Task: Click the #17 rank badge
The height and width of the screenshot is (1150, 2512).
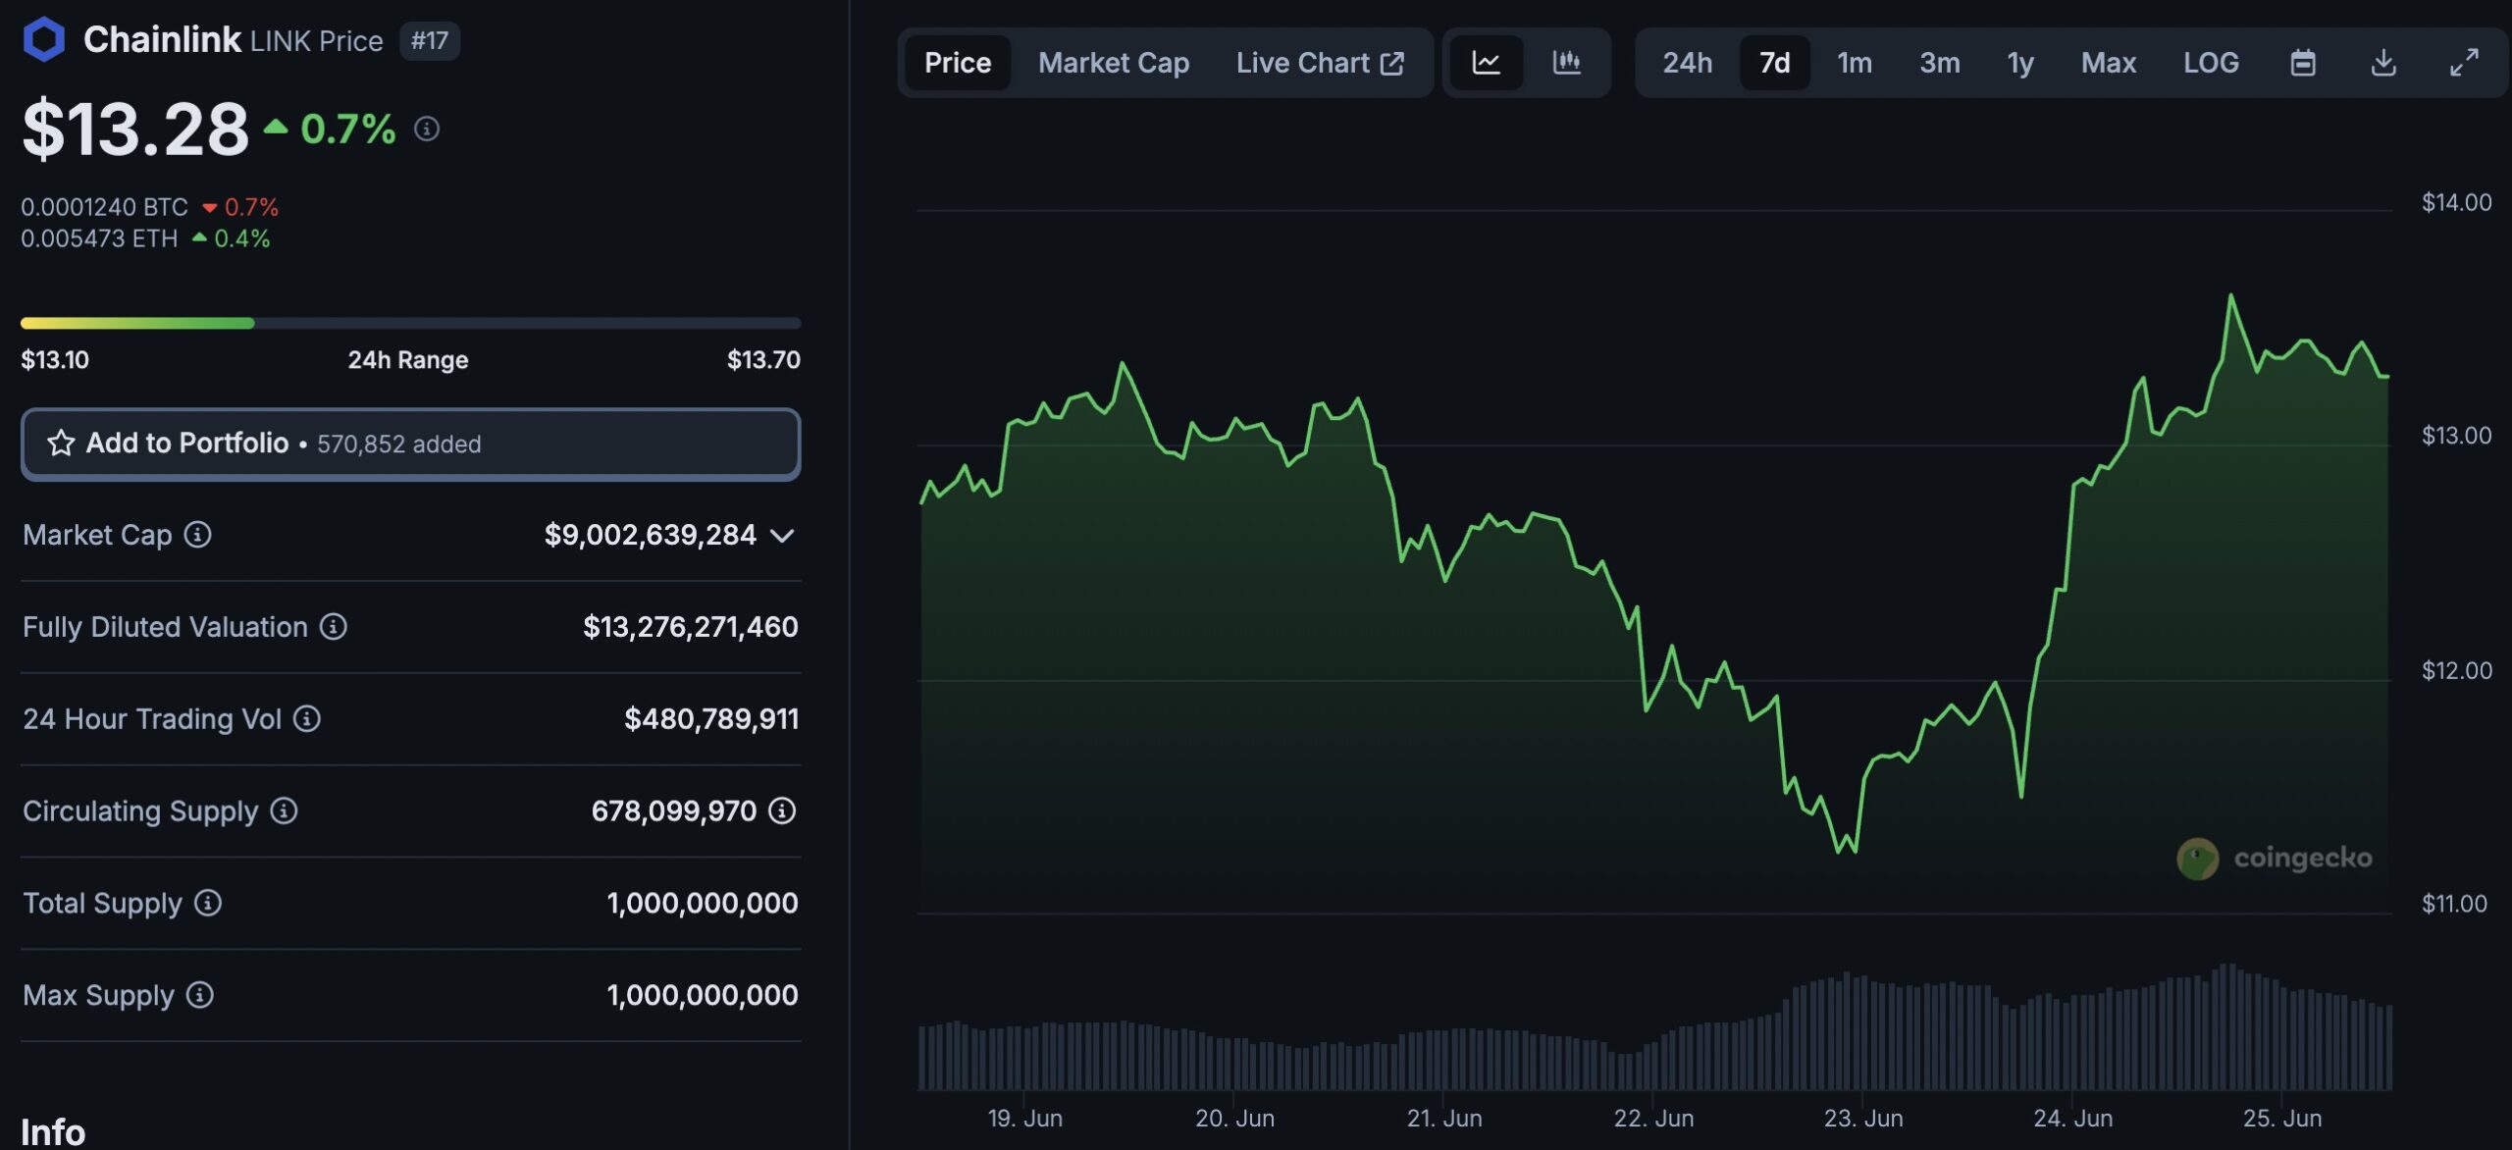Action: point(429,40)
